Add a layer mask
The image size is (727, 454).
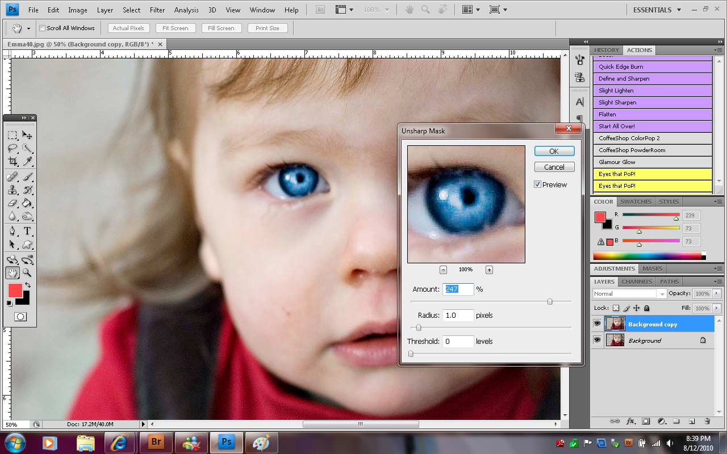coord(646,422)
